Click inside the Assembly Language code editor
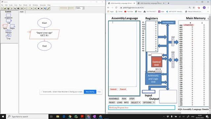The height and width of the screenshot is (119, 211). (x=123, y=54)
